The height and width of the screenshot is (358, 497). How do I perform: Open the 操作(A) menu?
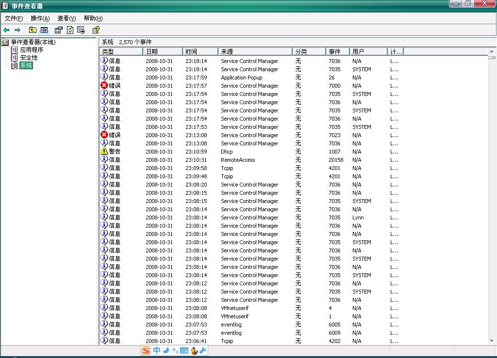pyautogui.click(x=40, y=18)
